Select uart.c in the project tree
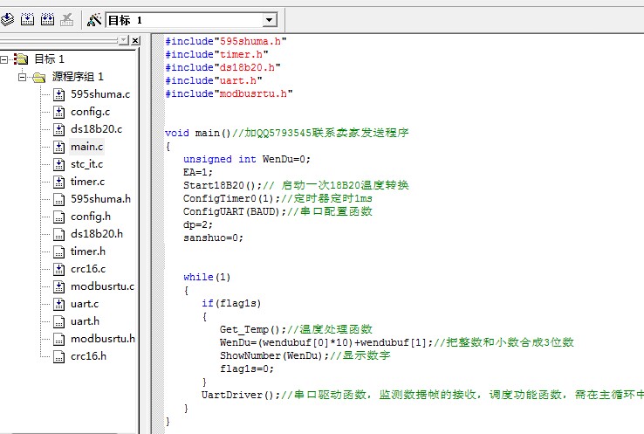Viewport: 644px width, 434px height. point(85,304)
